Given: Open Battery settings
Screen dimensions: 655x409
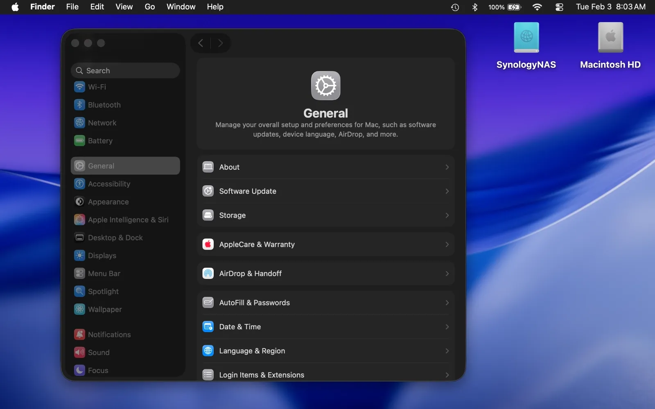Looking at the screenshot, I should (79, 141).
